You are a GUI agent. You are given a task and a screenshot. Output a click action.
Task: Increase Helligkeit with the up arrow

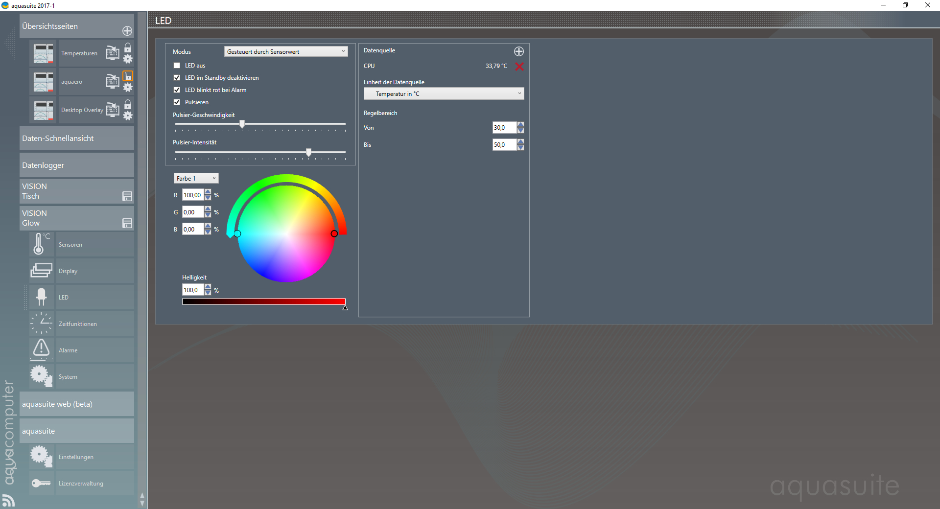208,287
